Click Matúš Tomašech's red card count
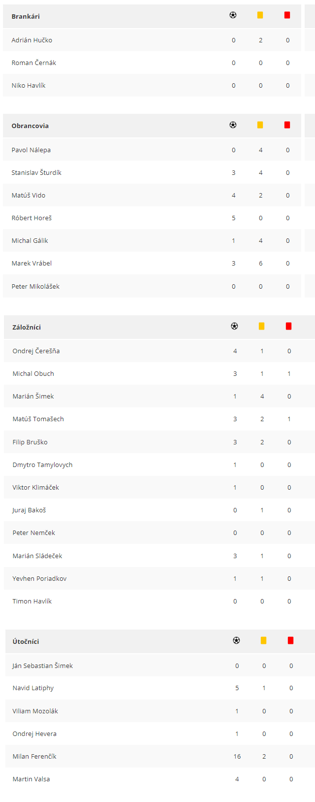Screen dimensions: 315x802 click(x=289, y=419)
